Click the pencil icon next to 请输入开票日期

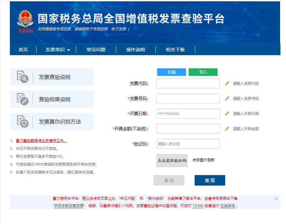coord(227,114)
